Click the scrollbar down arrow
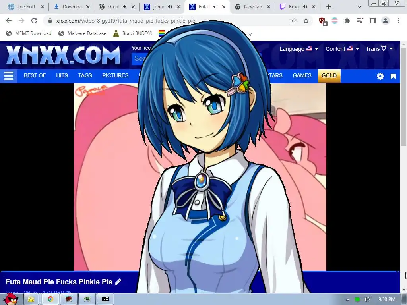 click(x=404, y=290)
